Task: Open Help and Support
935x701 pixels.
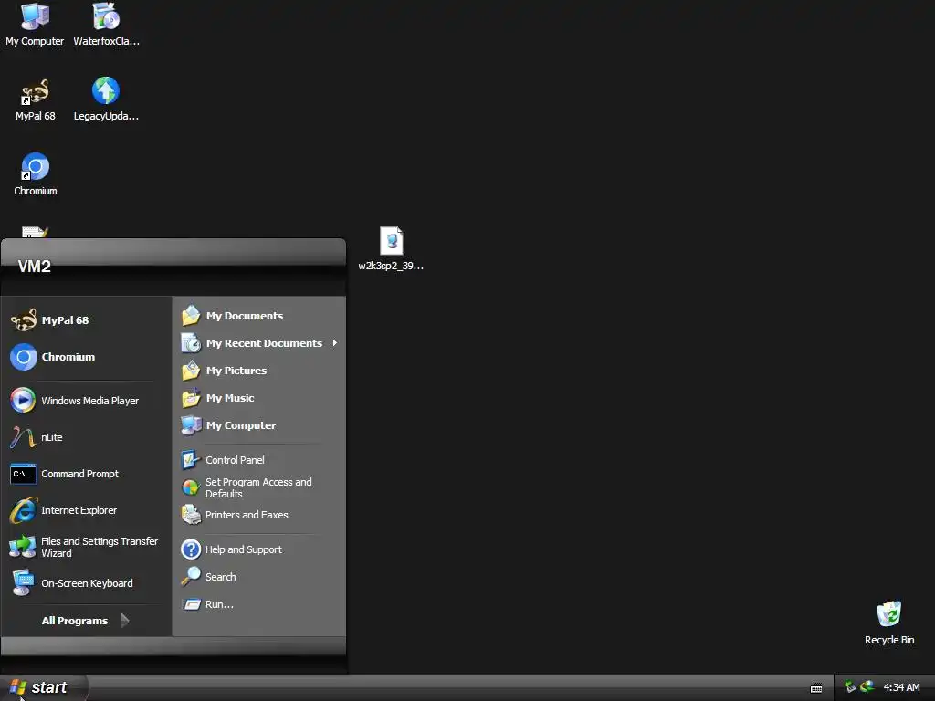Action: 260,549
